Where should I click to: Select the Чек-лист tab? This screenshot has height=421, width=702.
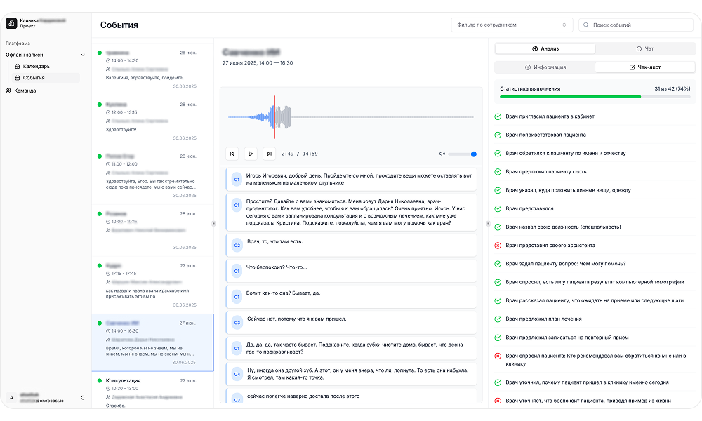click(x=645, y=67)
